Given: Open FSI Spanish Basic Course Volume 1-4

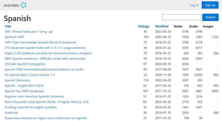Looking at the screenshot, I should coord(29,75).
